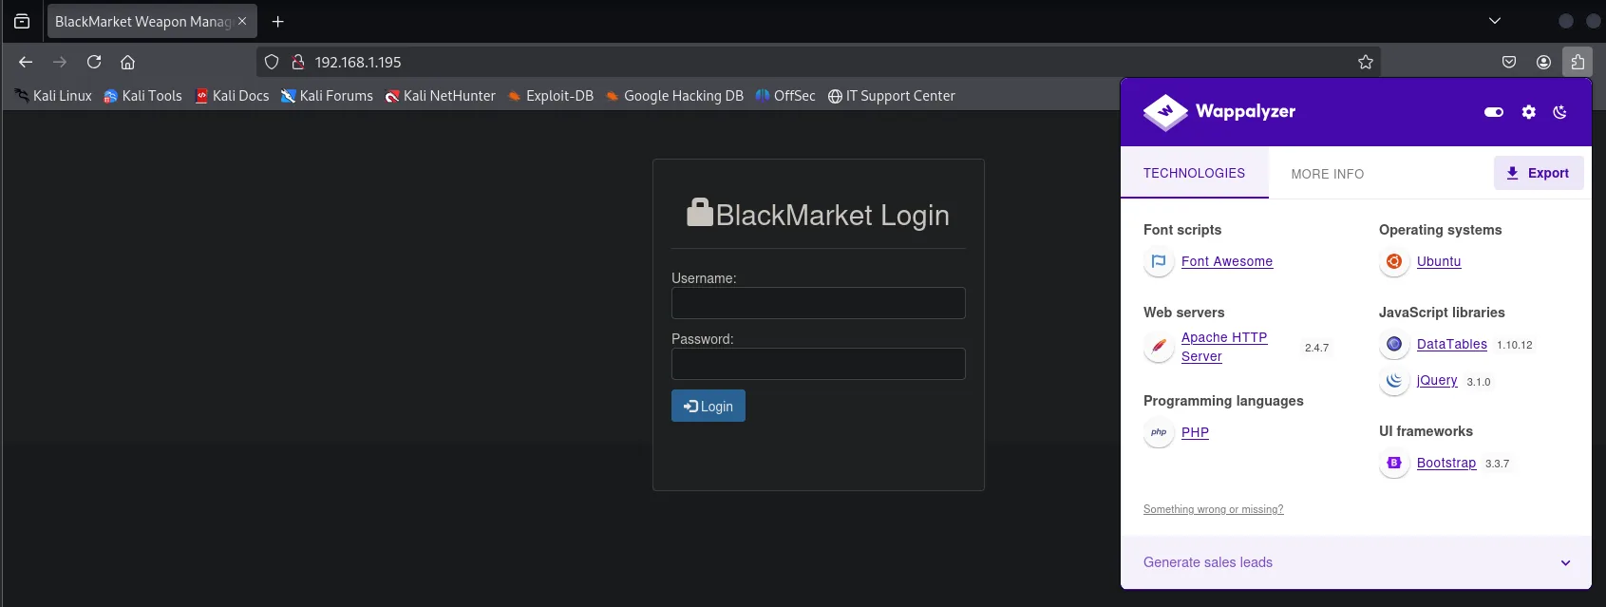Open the list all tabs dropdown
The height and width of the screenshot is (607, 1606).
[1495, 21]
